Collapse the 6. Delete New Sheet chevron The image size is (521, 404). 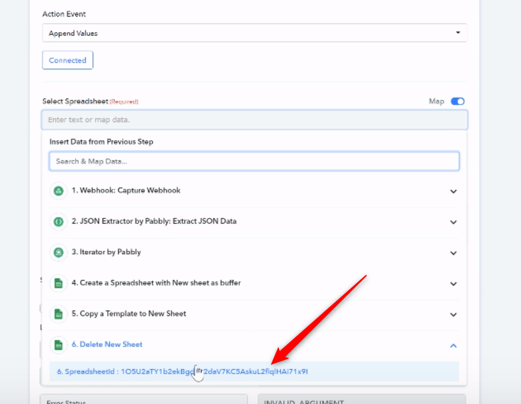pyautogui.click(x=453, y=346)
